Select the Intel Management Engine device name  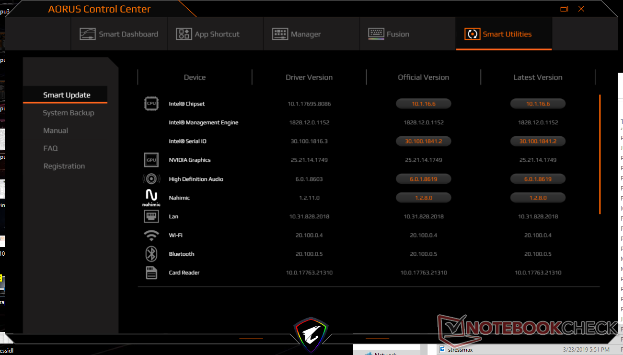coord(204,122)
